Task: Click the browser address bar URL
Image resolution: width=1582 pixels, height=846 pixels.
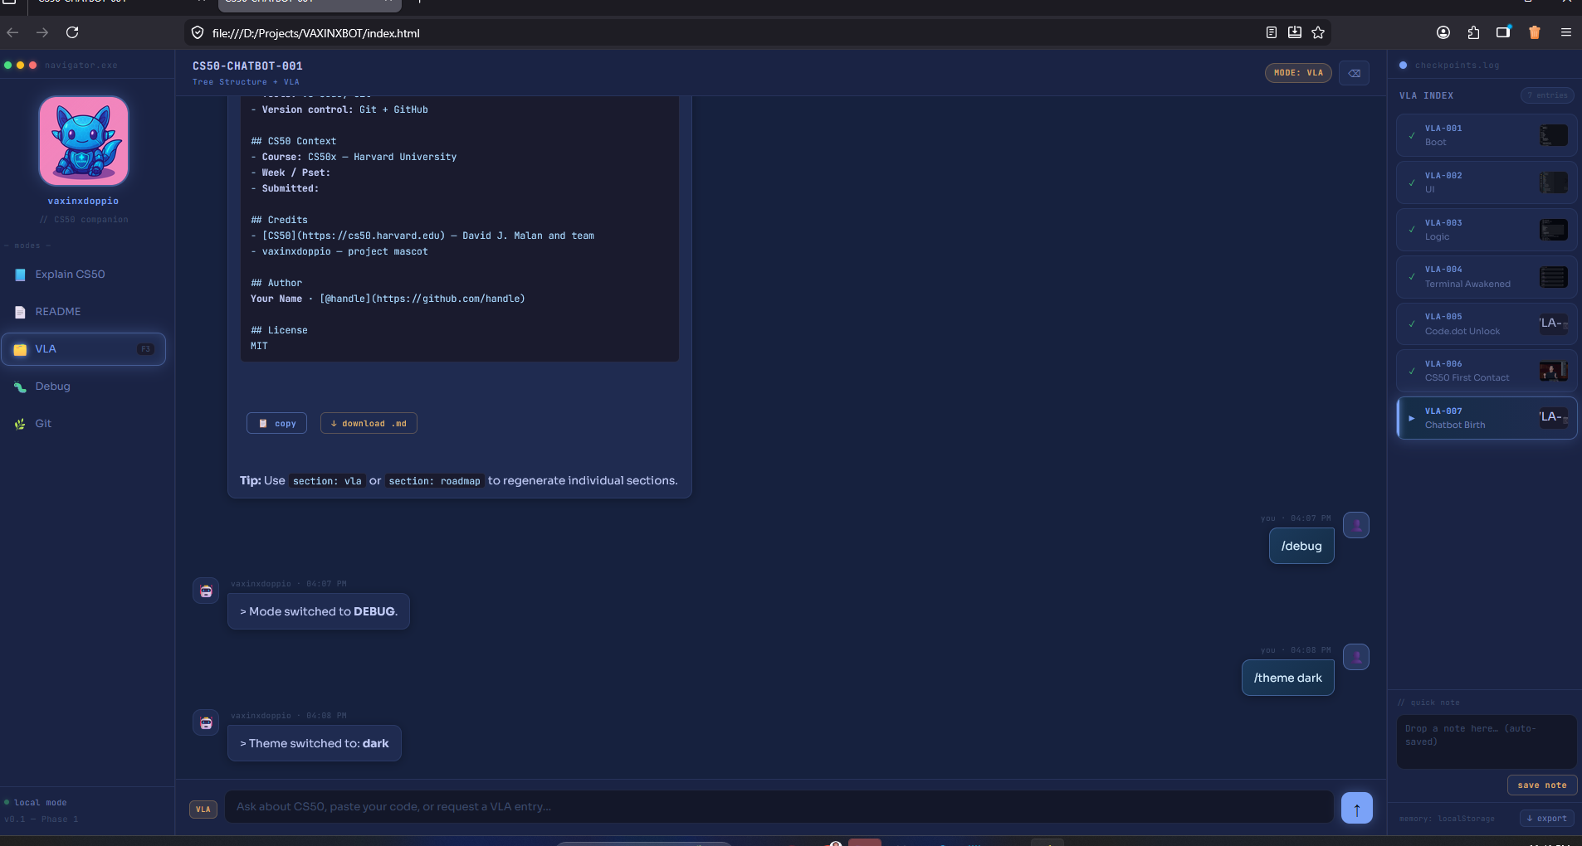Action: coord(315,33)
